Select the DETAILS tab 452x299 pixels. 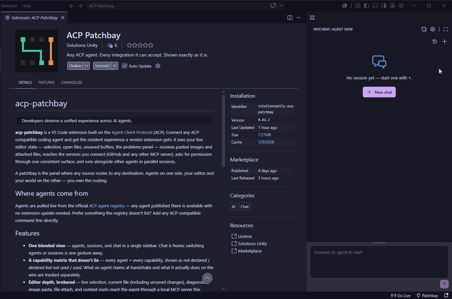[25, 82]
